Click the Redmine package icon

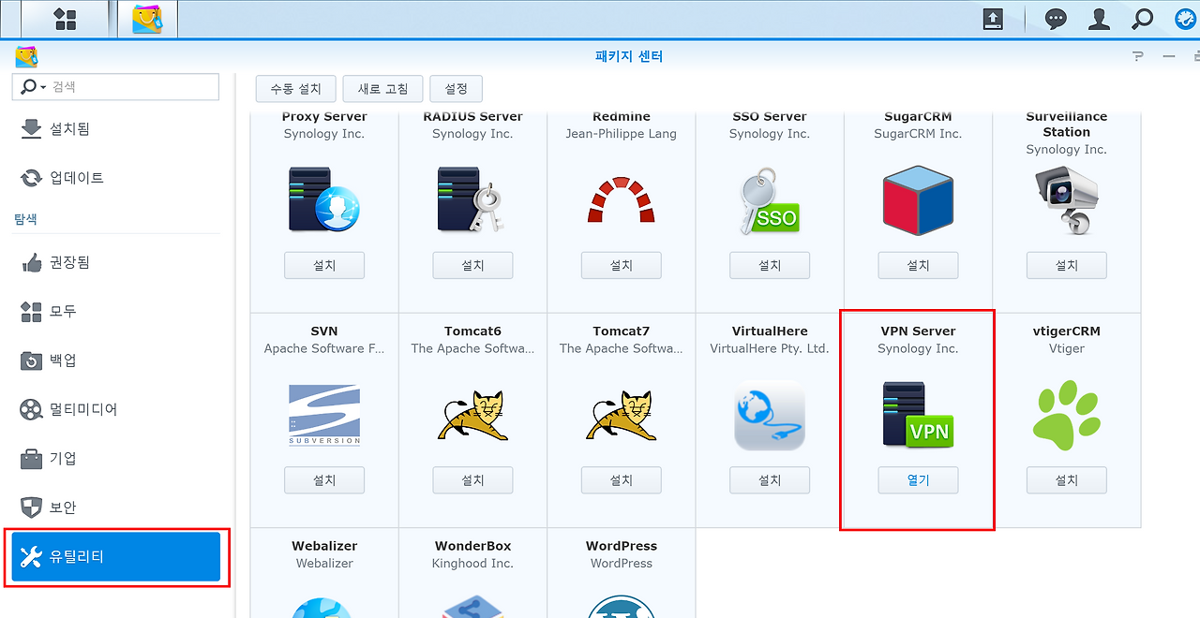point(621,199)
